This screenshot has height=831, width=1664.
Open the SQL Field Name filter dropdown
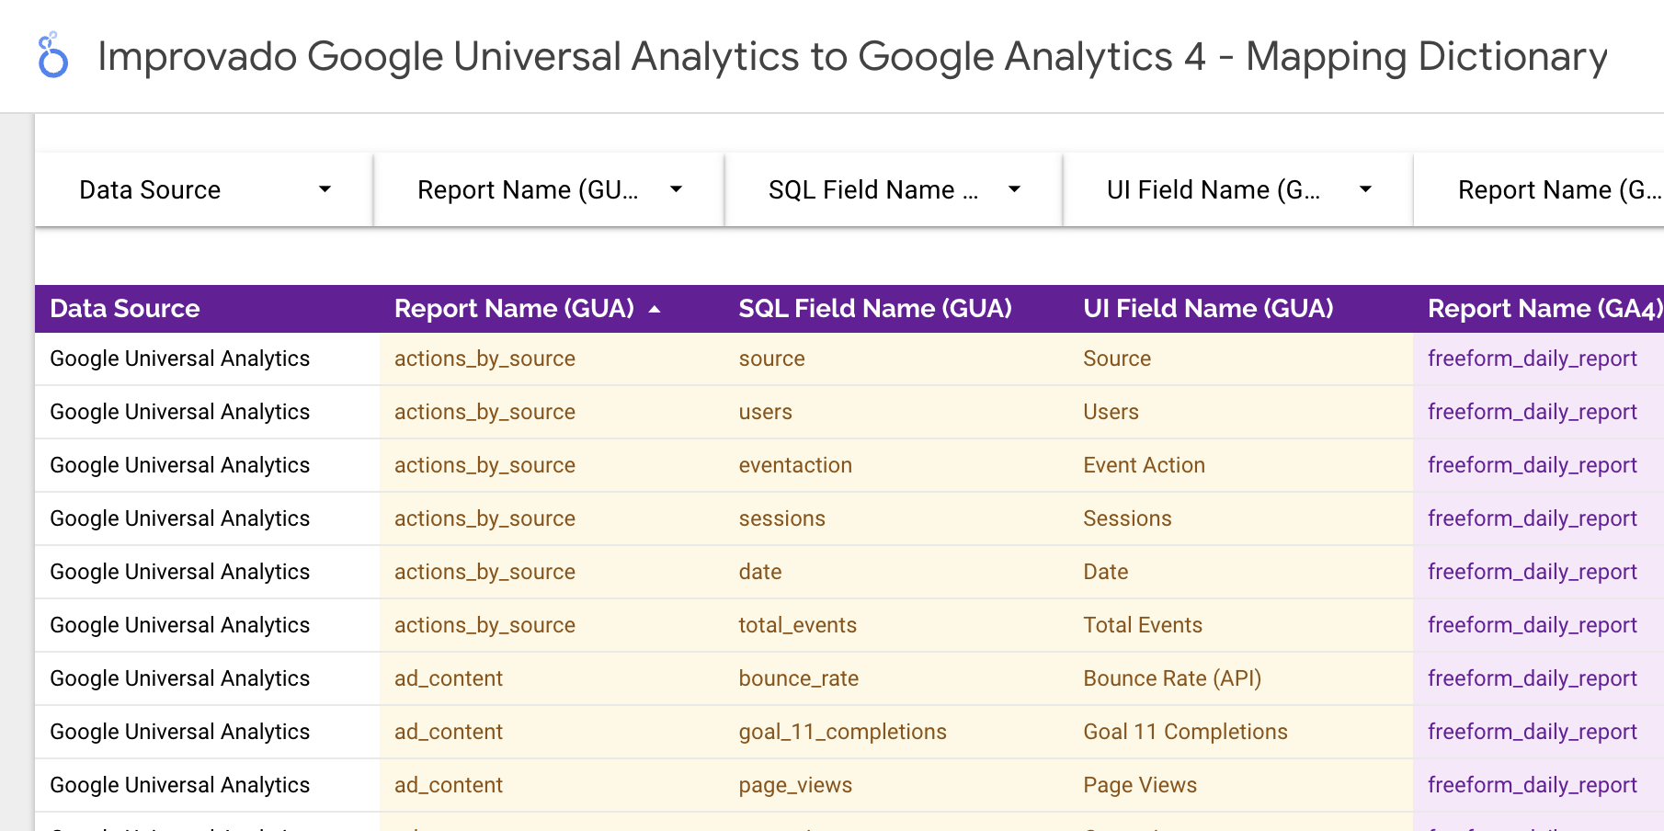pos(894,189)
